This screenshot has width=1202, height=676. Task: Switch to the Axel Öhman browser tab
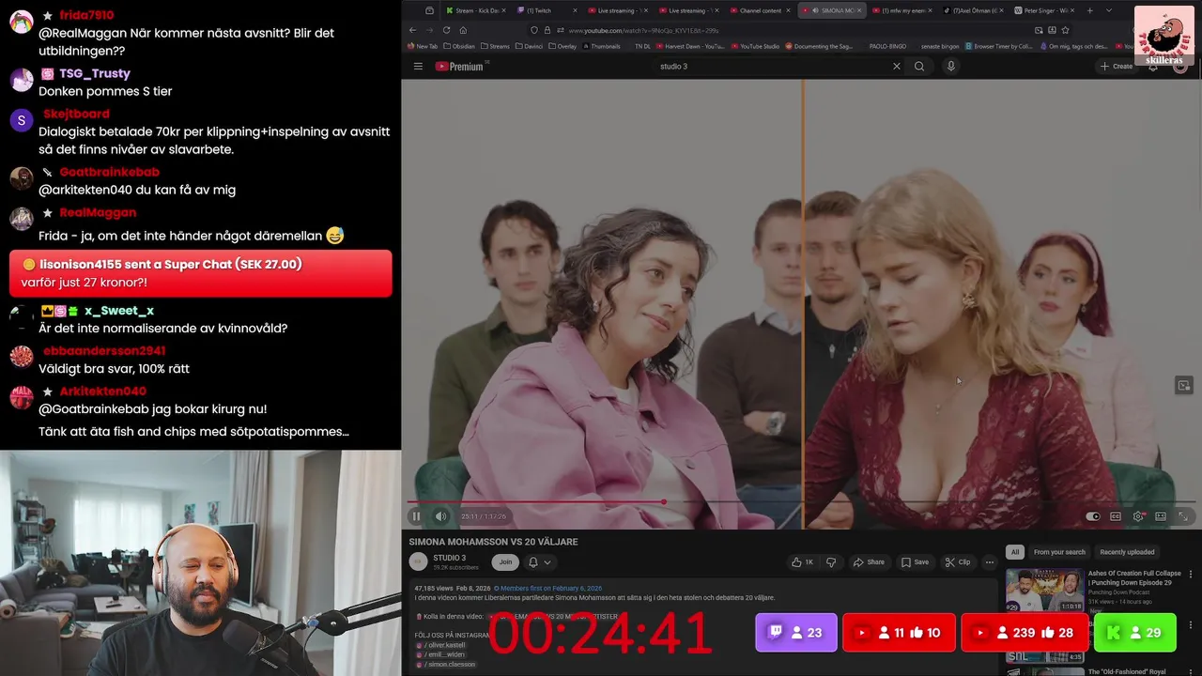(x=972, y=10)
